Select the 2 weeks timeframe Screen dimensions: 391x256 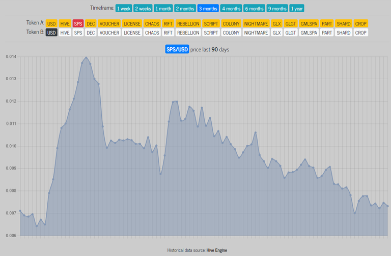tap(143, 9)
